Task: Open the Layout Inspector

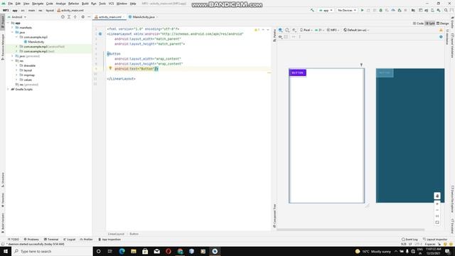Action: click(x=434, y=239)
